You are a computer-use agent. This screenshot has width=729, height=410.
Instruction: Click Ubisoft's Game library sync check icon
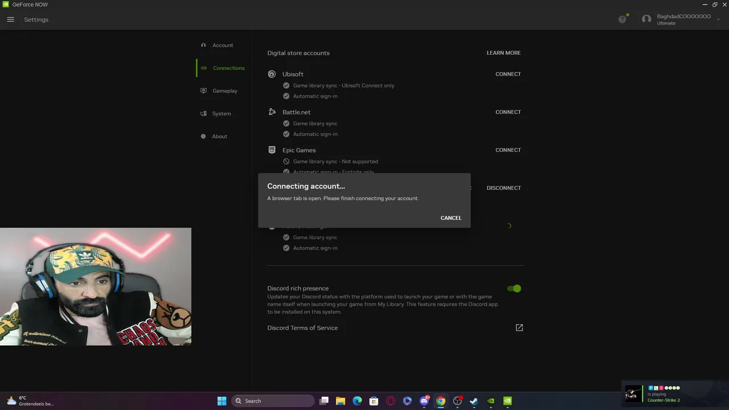pos(286,85)
